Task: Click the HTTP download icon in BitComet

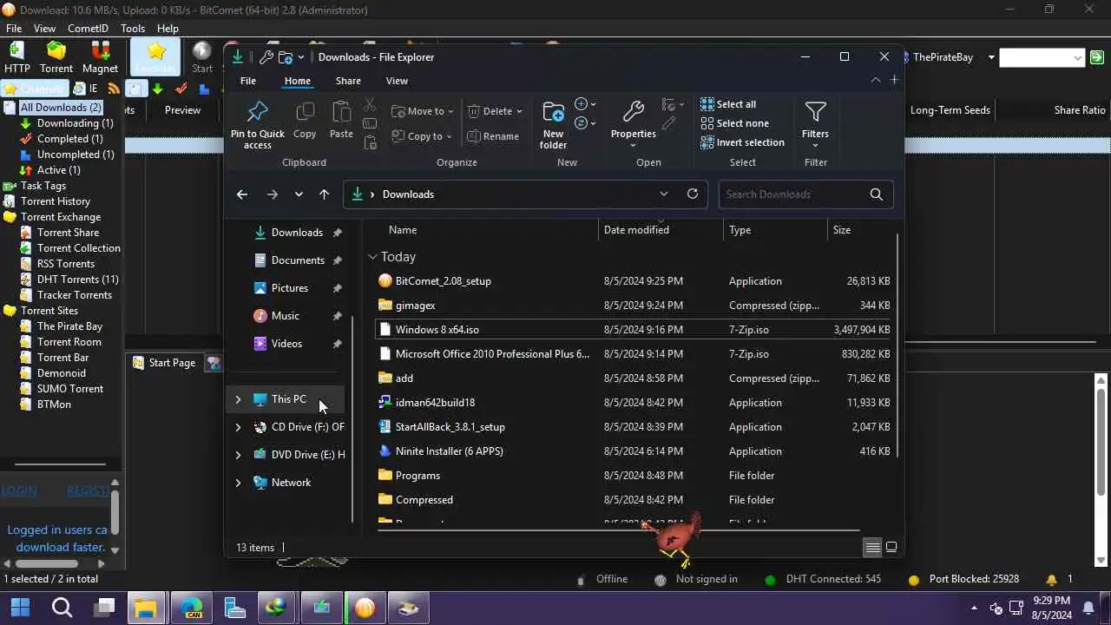Action: tap(16, 57)
